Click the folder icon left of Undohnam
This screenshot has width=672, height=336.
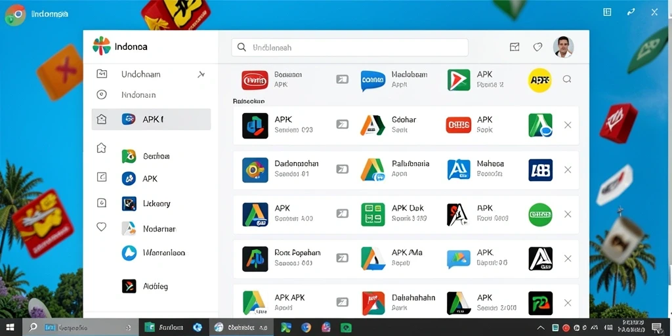(102, 74)
